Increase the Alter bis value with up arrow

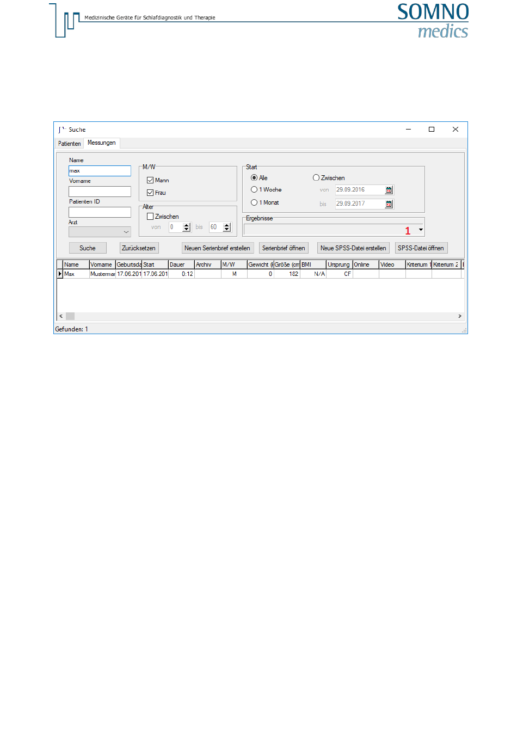tap(227, 225)
